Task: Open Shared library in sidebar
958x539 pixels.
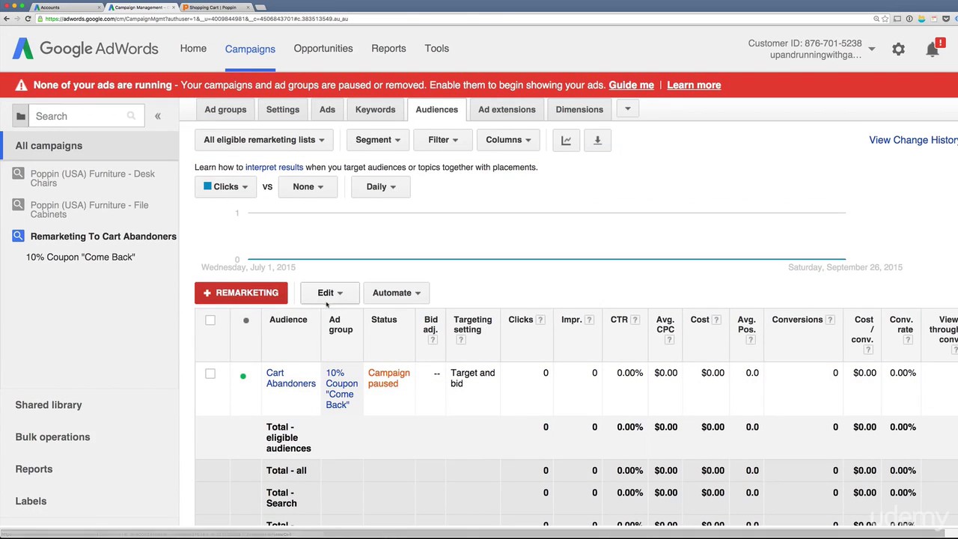Action: point(49,405)
